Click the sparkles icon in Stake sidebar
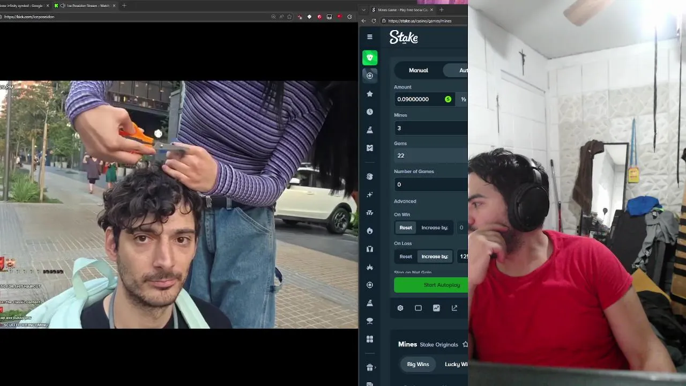 pos(370,195)
